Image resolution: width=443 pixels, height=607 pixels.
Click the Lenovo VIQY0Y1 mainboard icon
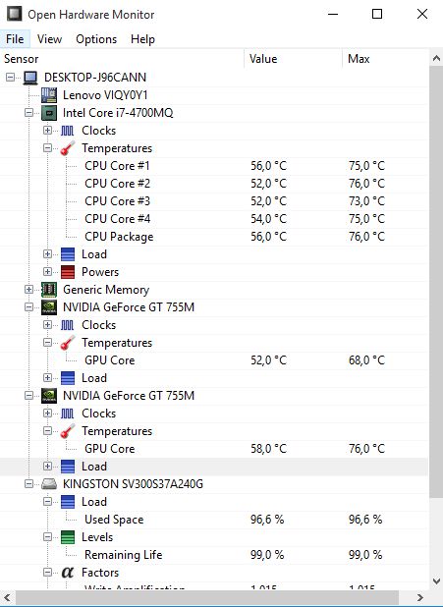[49, 95]
